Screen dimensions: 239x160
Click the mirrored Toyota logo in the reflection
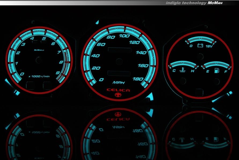118,113
